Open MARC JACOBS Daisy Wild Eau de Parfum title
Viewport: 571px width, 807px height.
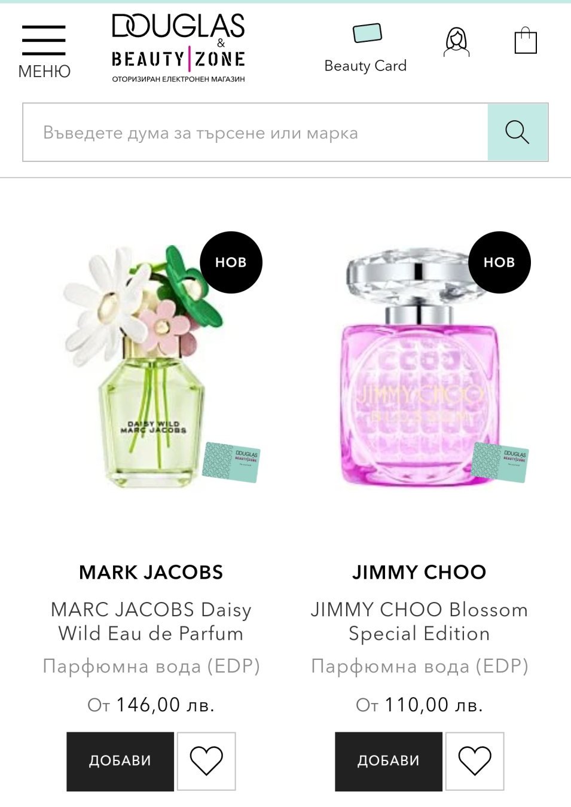click(x=151, y=622)
